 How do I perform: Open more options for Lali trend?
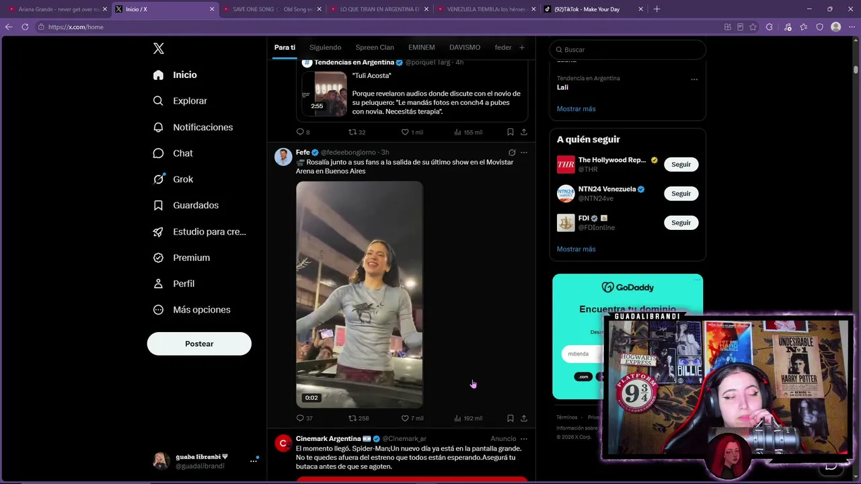click(x=694, y=79)
